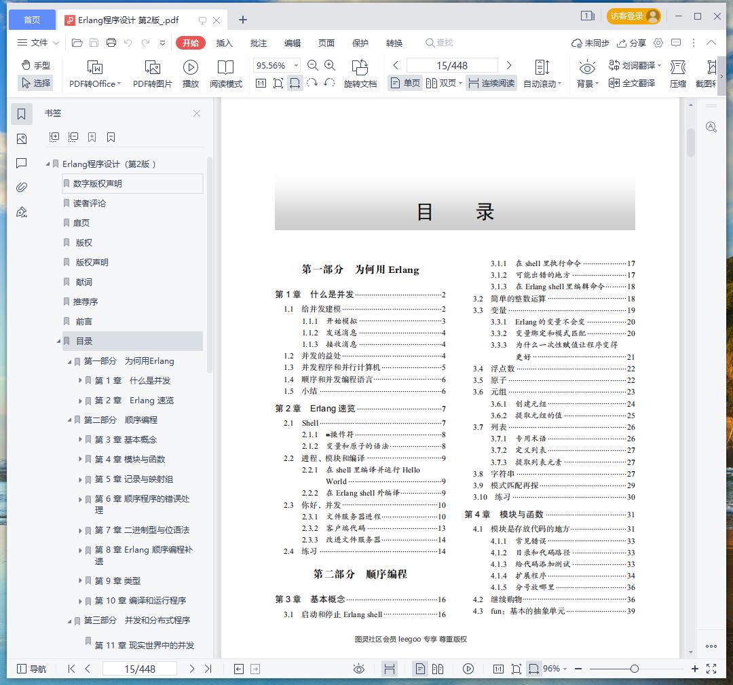Expand 第 3 章 基本概念 bookmark
This screenshot has width=733, height=685.
80,439
